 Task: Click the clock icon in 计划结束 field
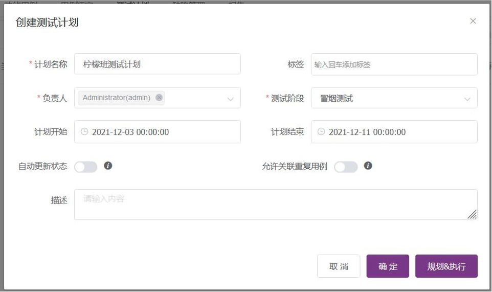321,132
